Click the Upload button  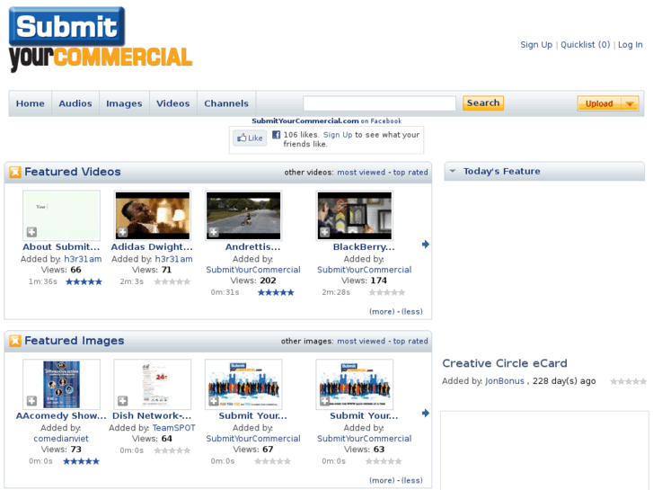[599, 103]
